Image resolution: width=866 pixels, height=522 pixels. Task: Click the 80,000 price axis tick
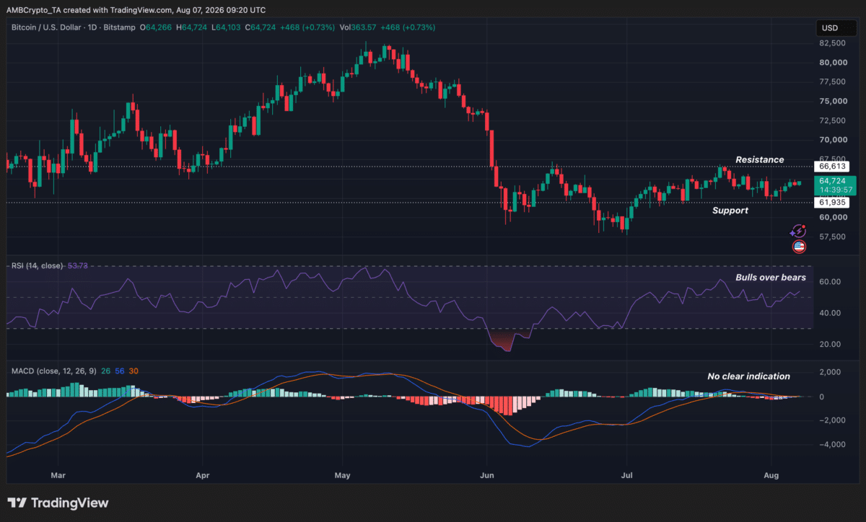coord(833,63)
